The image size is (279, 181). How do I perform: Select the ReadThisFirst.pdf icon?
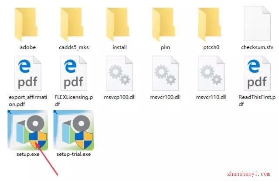tap(257, 73)
